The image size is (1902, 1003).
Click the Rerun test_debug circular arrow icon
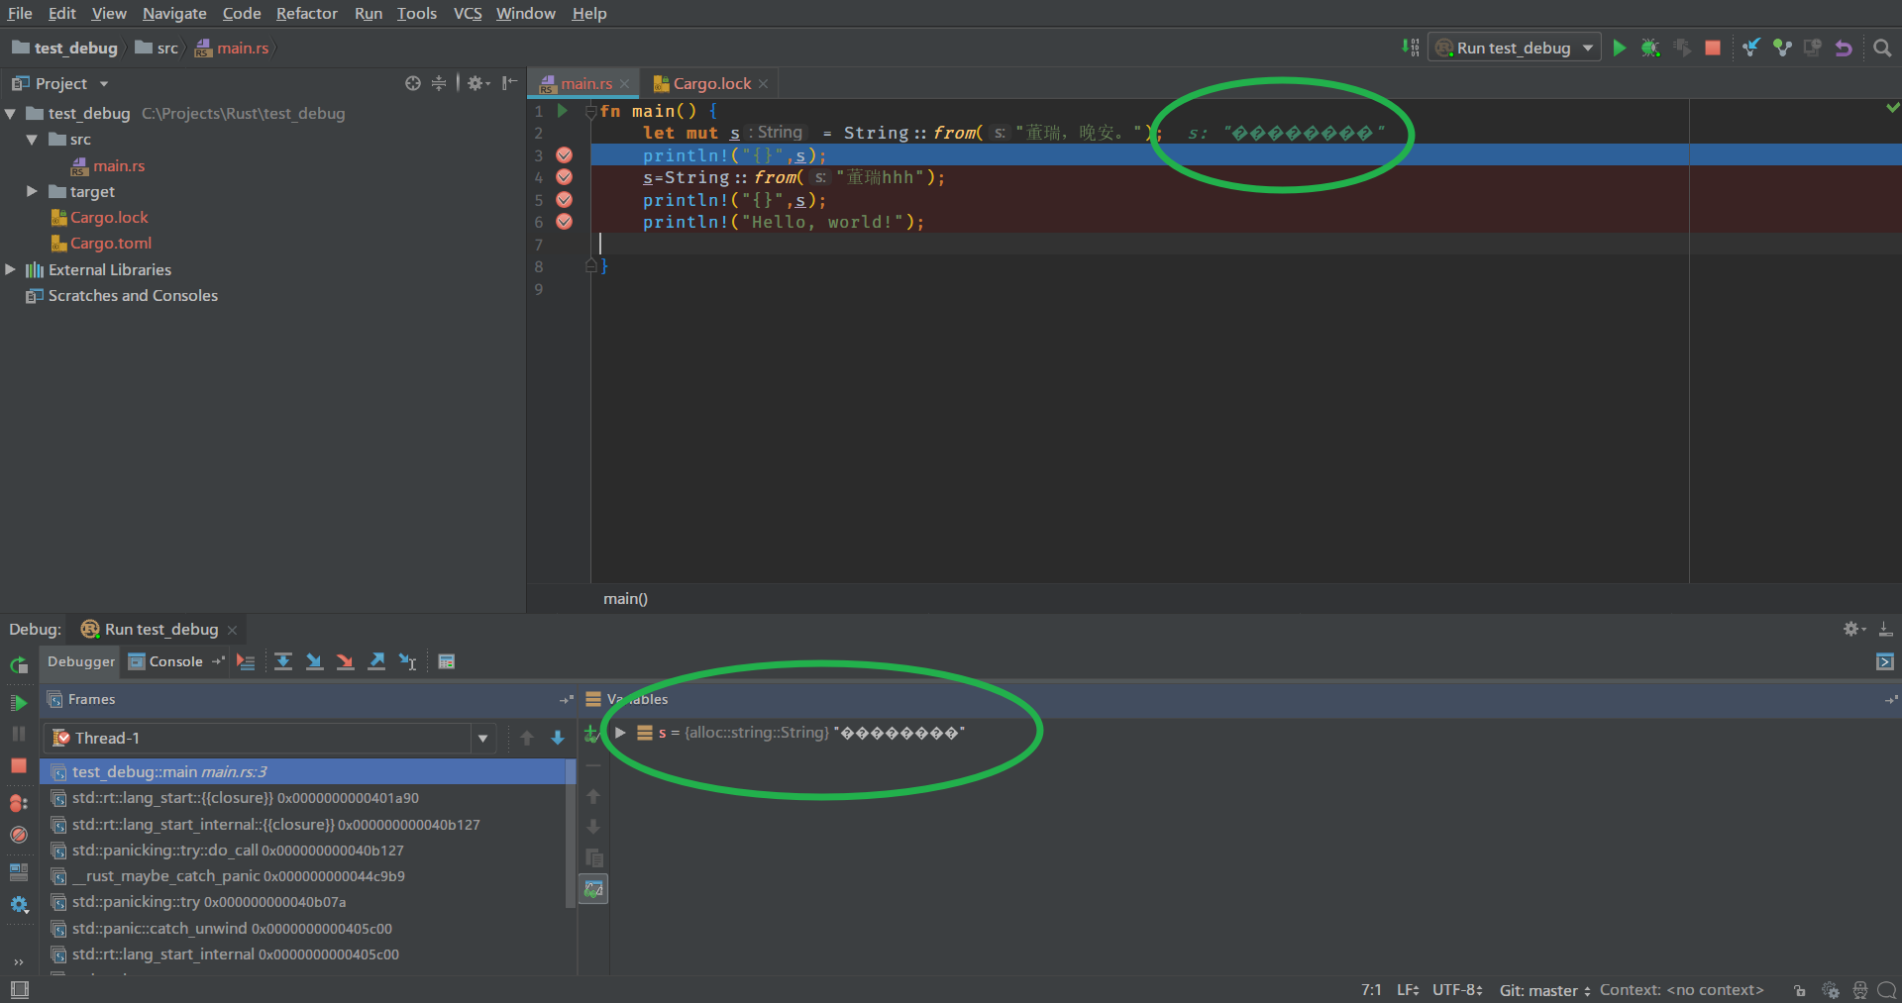click(18, 664)
